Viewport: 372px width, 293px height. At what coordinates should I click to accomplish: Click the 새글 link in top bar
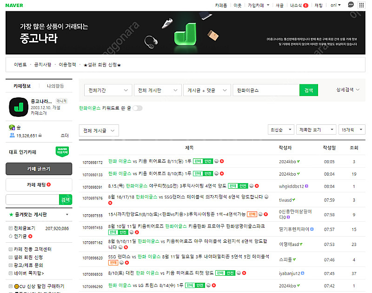(x=279, y=5)
